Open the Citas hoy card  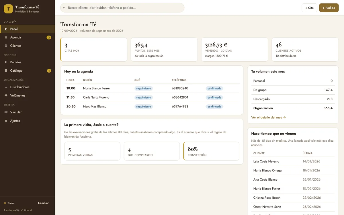coord(94,49)
